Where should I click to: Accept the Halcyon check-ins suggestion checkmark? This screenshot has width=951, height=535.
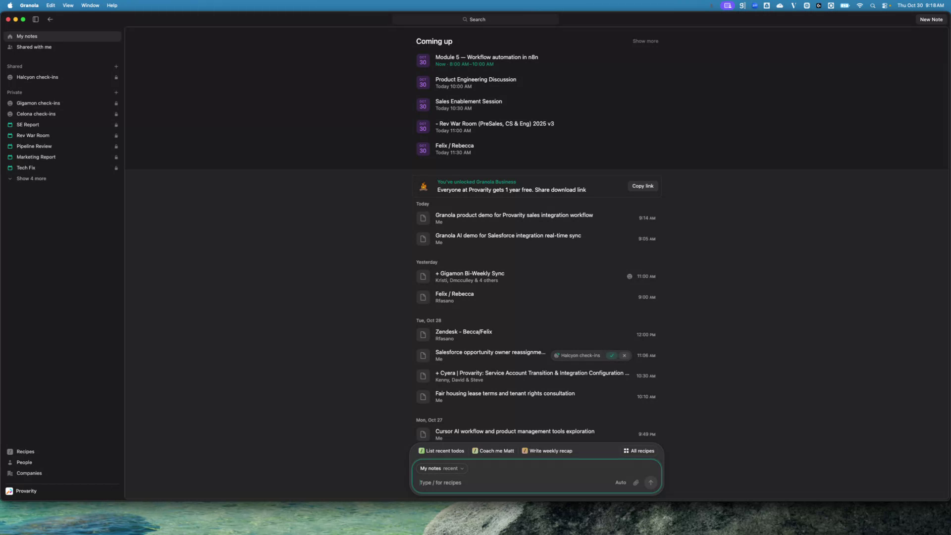(x=612, y=356)
